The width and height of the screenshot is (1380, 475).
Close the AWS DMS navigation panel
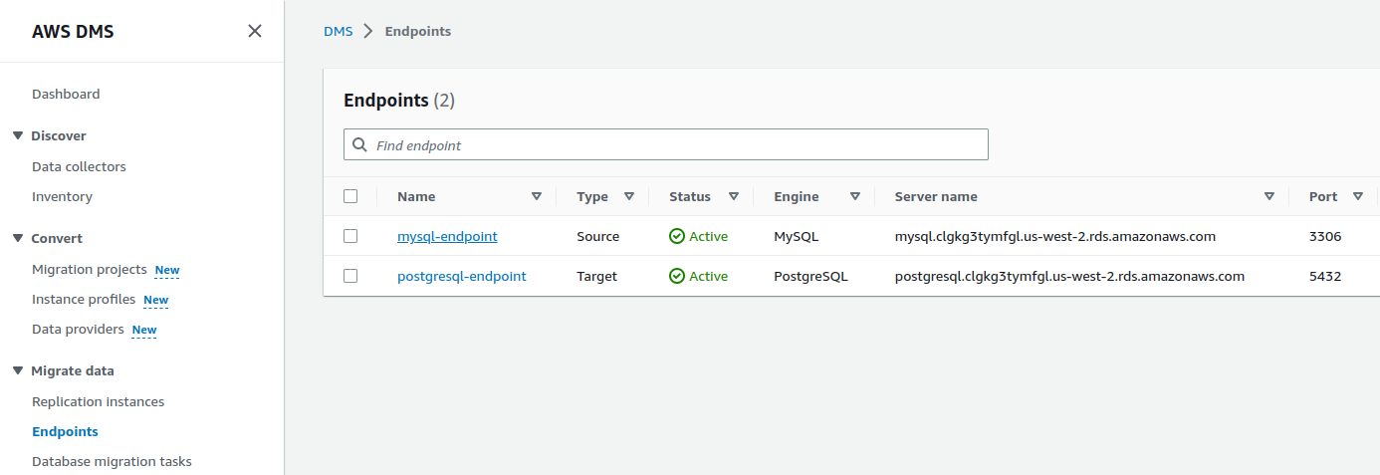(x=255, y=31)
